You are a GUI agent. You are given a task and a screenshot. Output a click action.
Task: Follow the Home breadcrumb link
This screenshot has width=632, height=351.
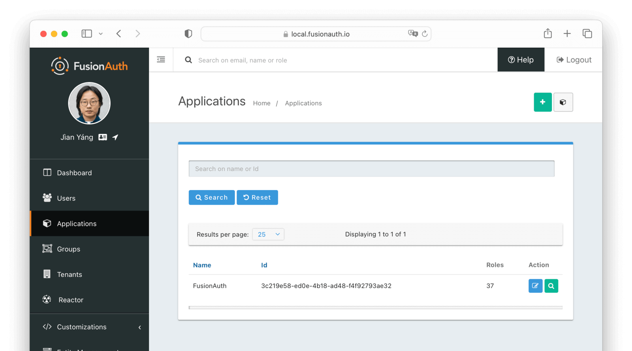(262, 103)
